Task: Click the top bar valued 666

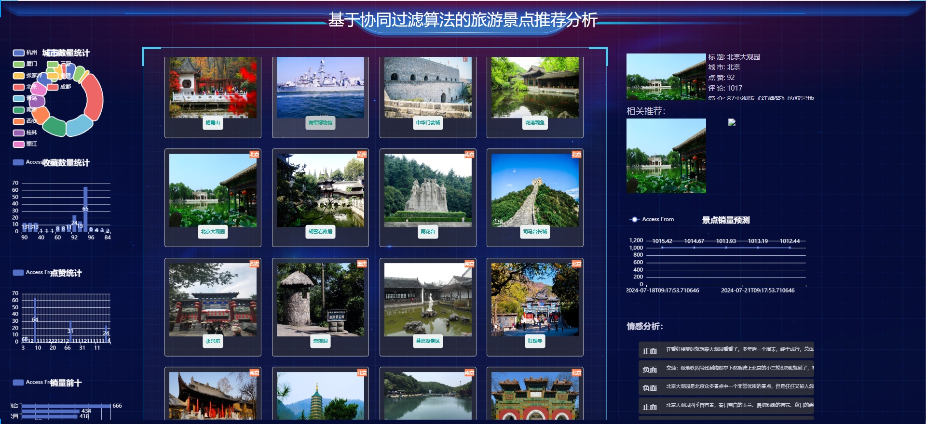Action: point(66,406)
